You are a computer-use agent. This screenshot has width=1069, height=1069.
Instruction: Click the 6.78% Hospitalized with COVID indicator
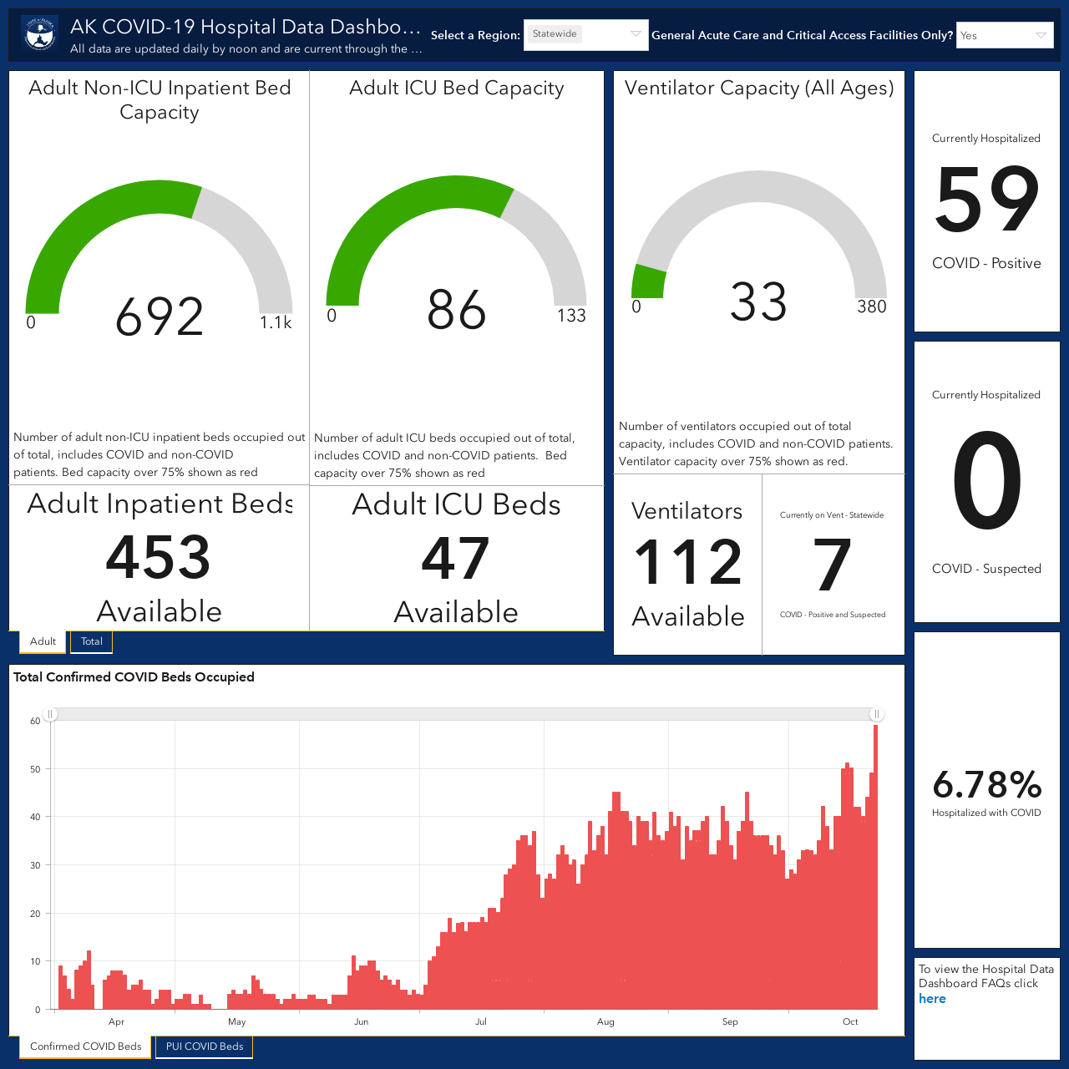(987, 790)
